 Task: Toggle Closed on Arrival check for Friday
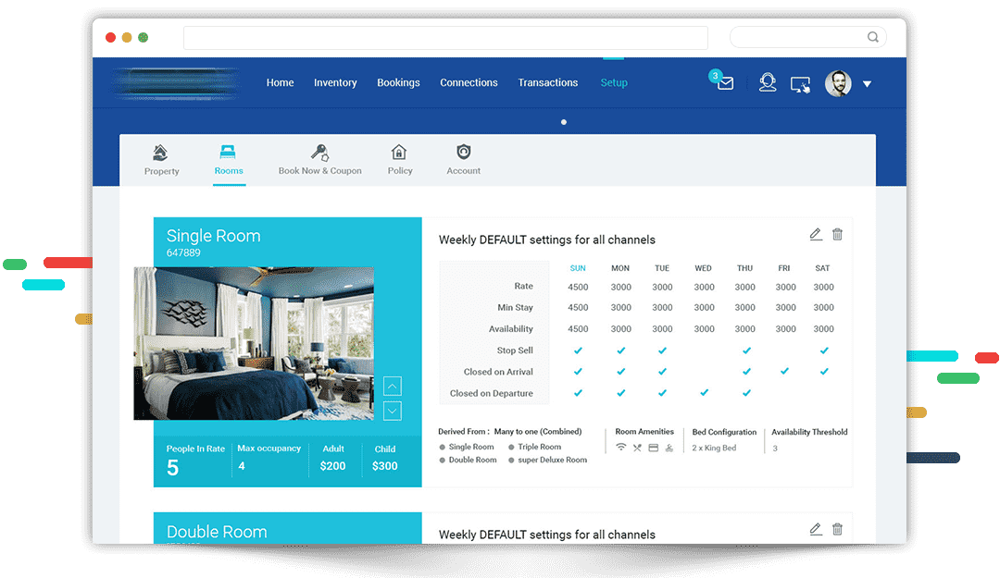[x=784, y=371]
